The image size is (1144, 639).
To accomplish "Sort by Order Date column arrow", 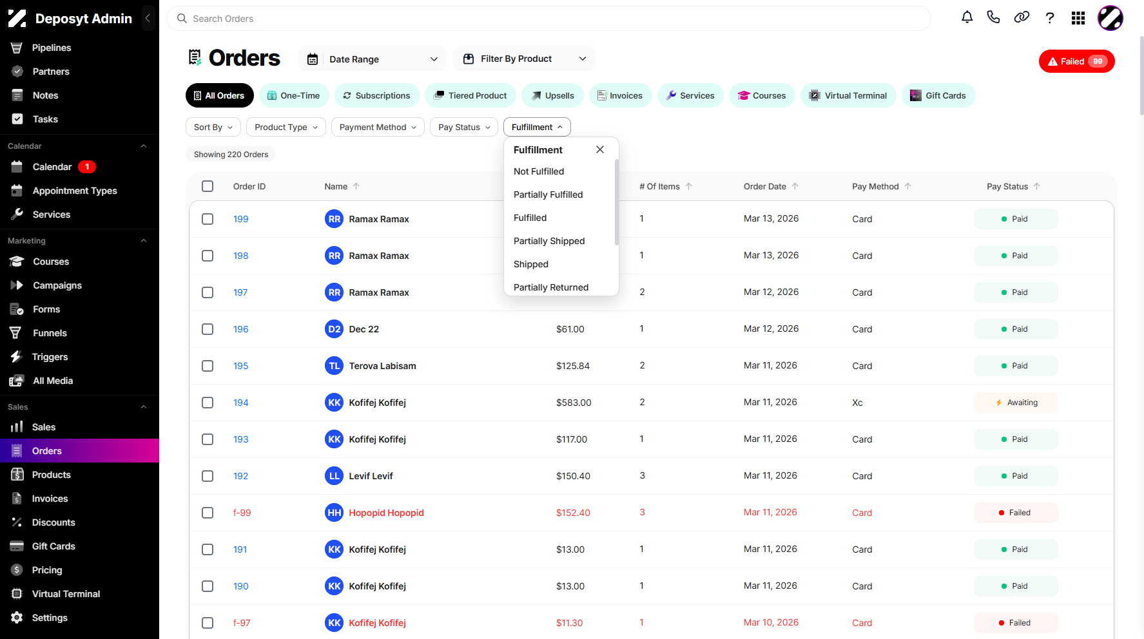I will tap(795, 186).
